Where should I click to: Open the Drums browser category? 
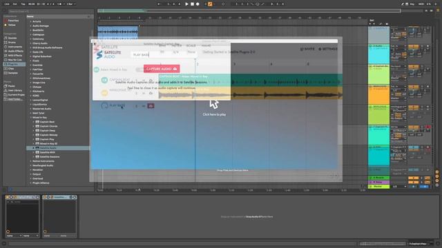(x=12, y=43)
